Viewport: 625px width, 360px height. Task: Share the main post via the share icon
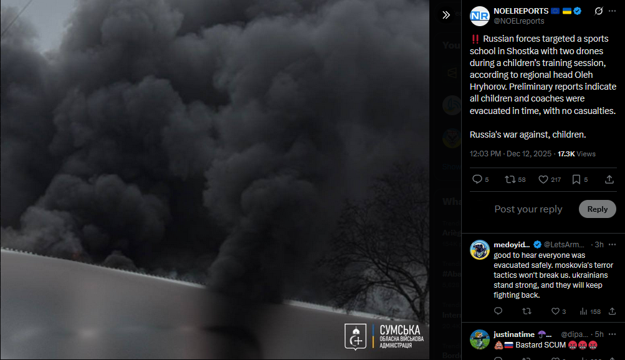[609, 179]
